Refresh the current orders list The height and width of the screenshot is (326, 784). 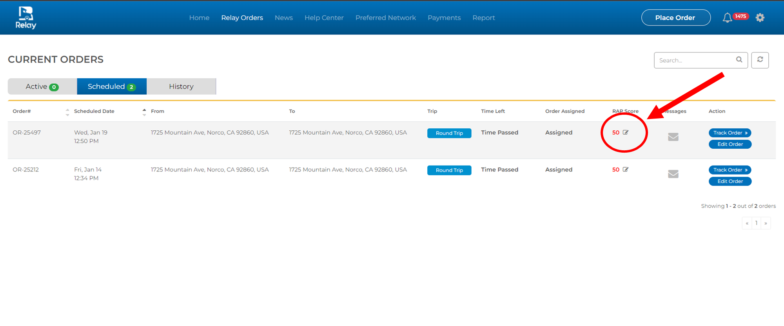[x=760, y=60]
